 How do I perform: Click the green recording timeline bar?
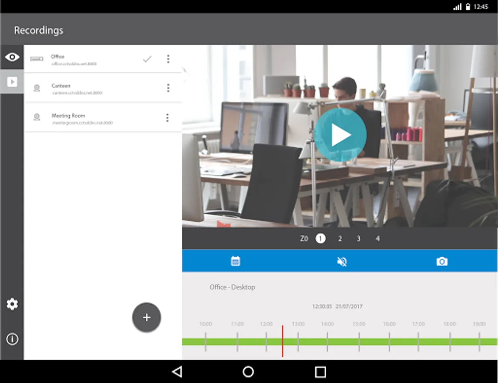click(x=340, y=342)
